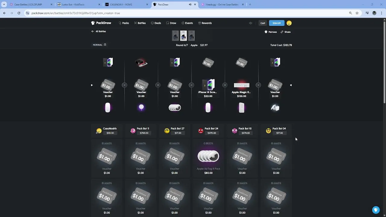Bookmark this page with star
This screenshot has height=217, width=386.
click(x=357, y=13)
